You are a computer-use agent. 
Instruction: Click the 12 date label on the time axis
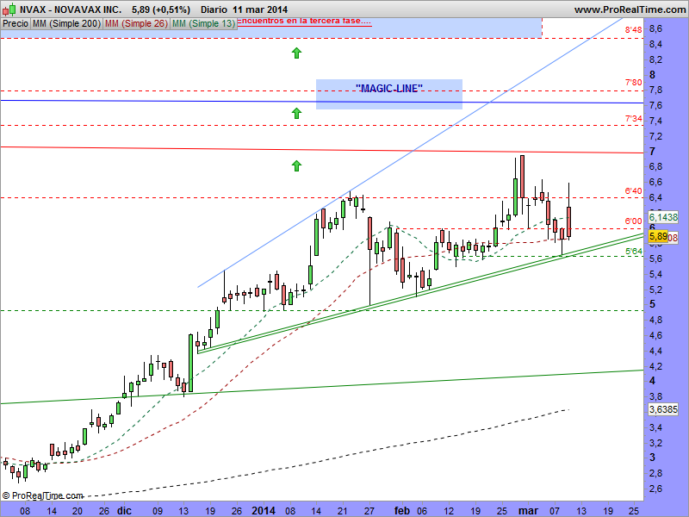pyautogui.click(x=449, y=511)
